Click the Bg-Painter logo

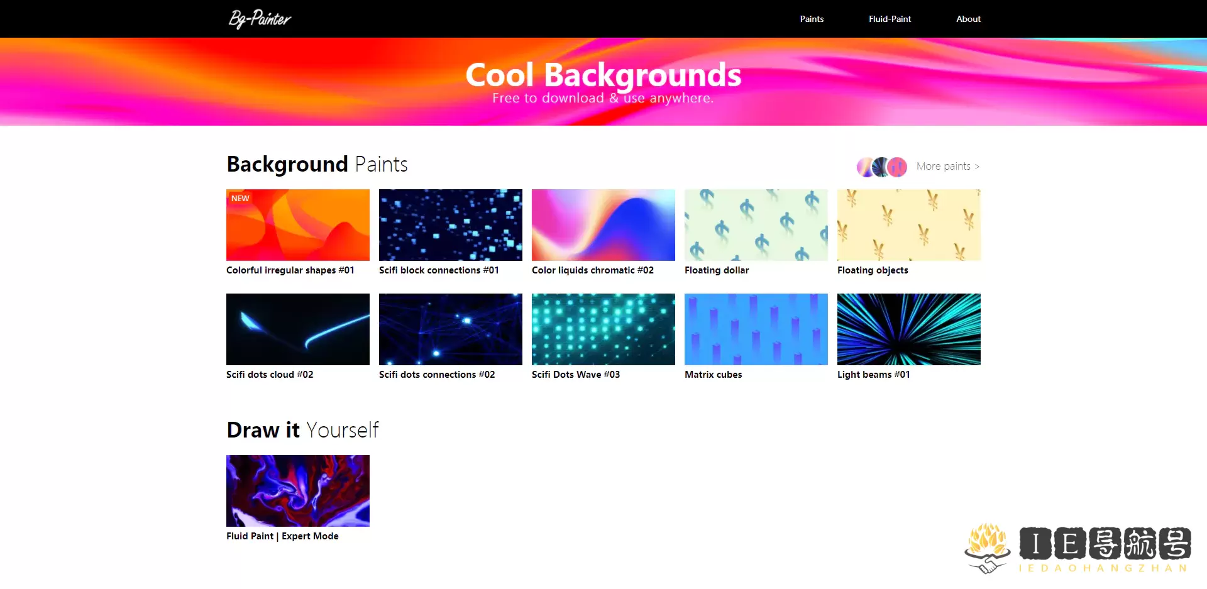pos(260,19)
